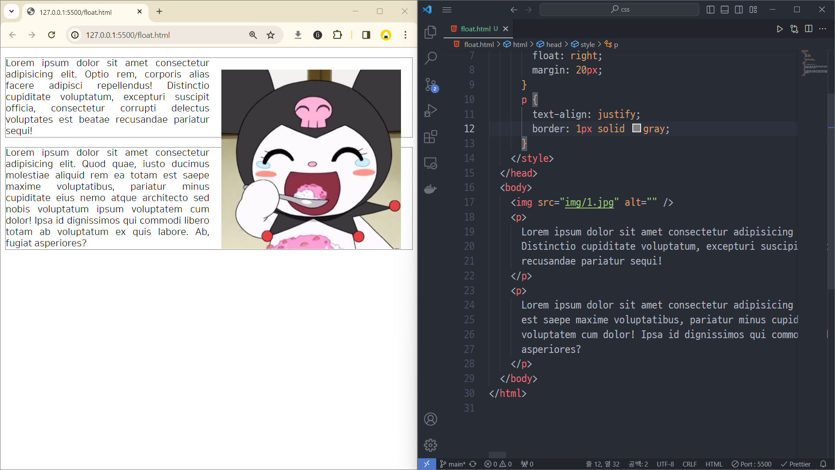The height and width of the screenshot is (470, 835).
Task: Toggle the bottom panel layout button
Action: pyautogui.click(x=725, y=10)
